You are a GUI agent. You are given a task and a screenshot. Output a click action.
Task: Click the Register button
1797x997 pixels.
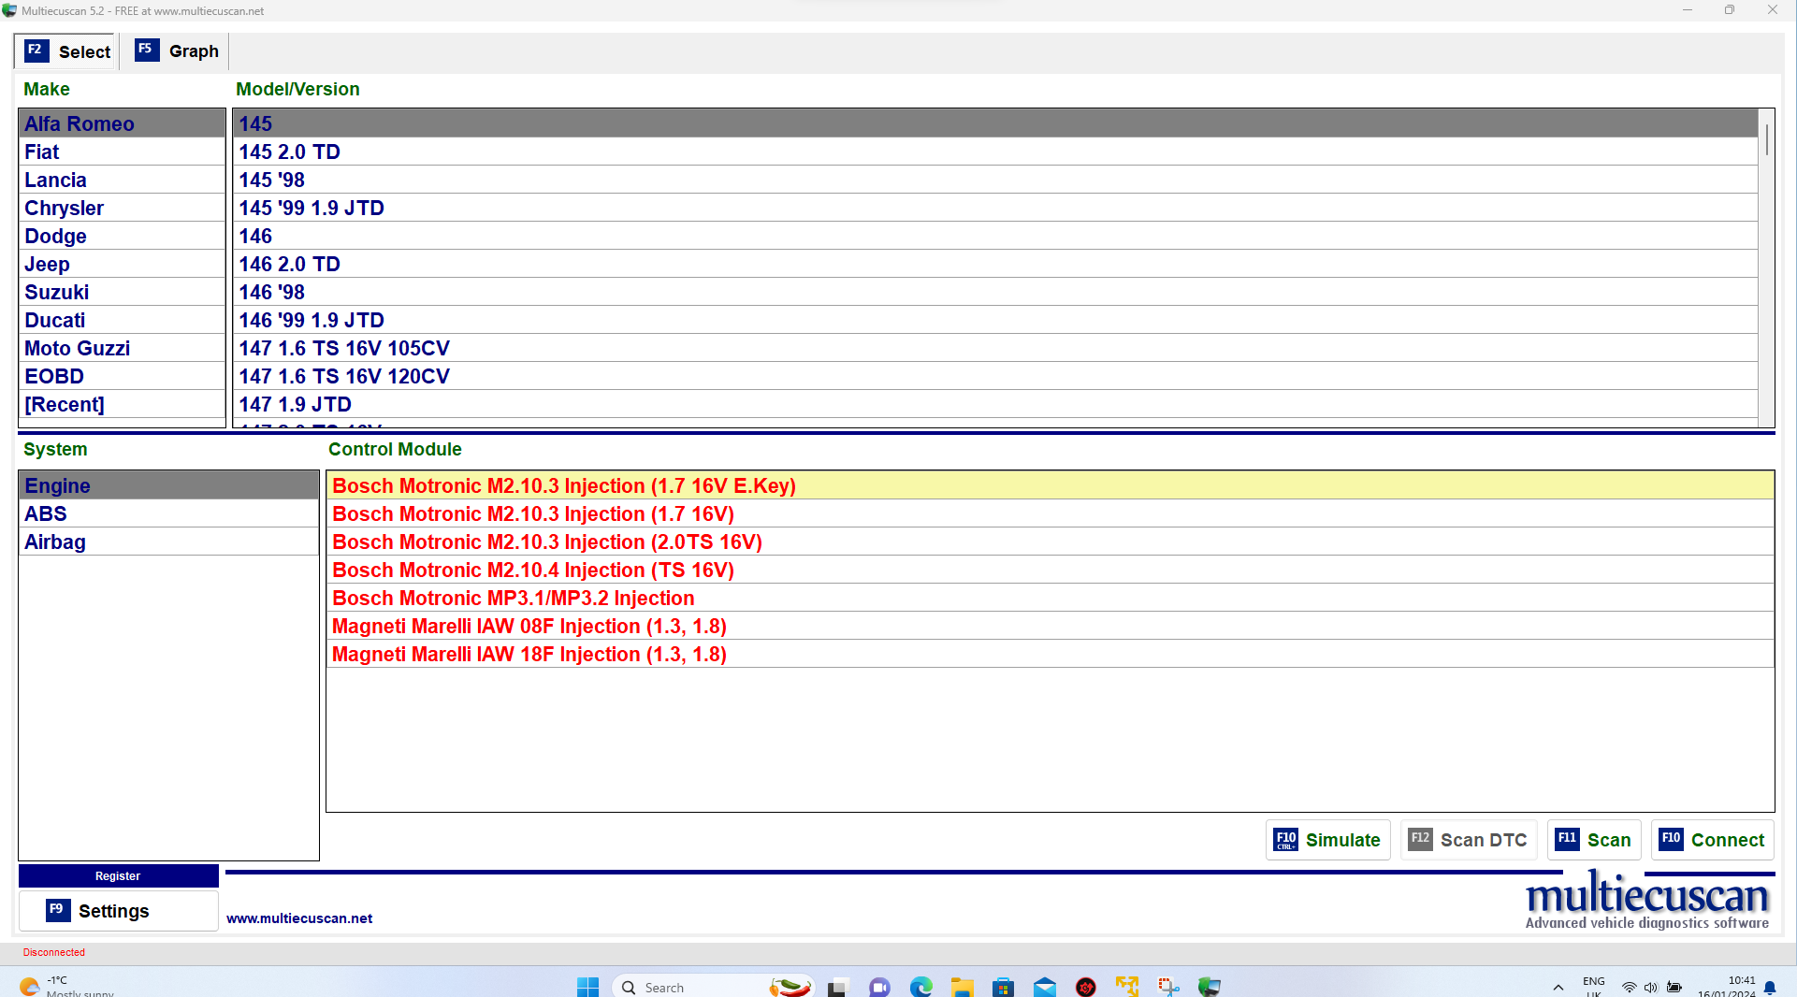point(118,876)
